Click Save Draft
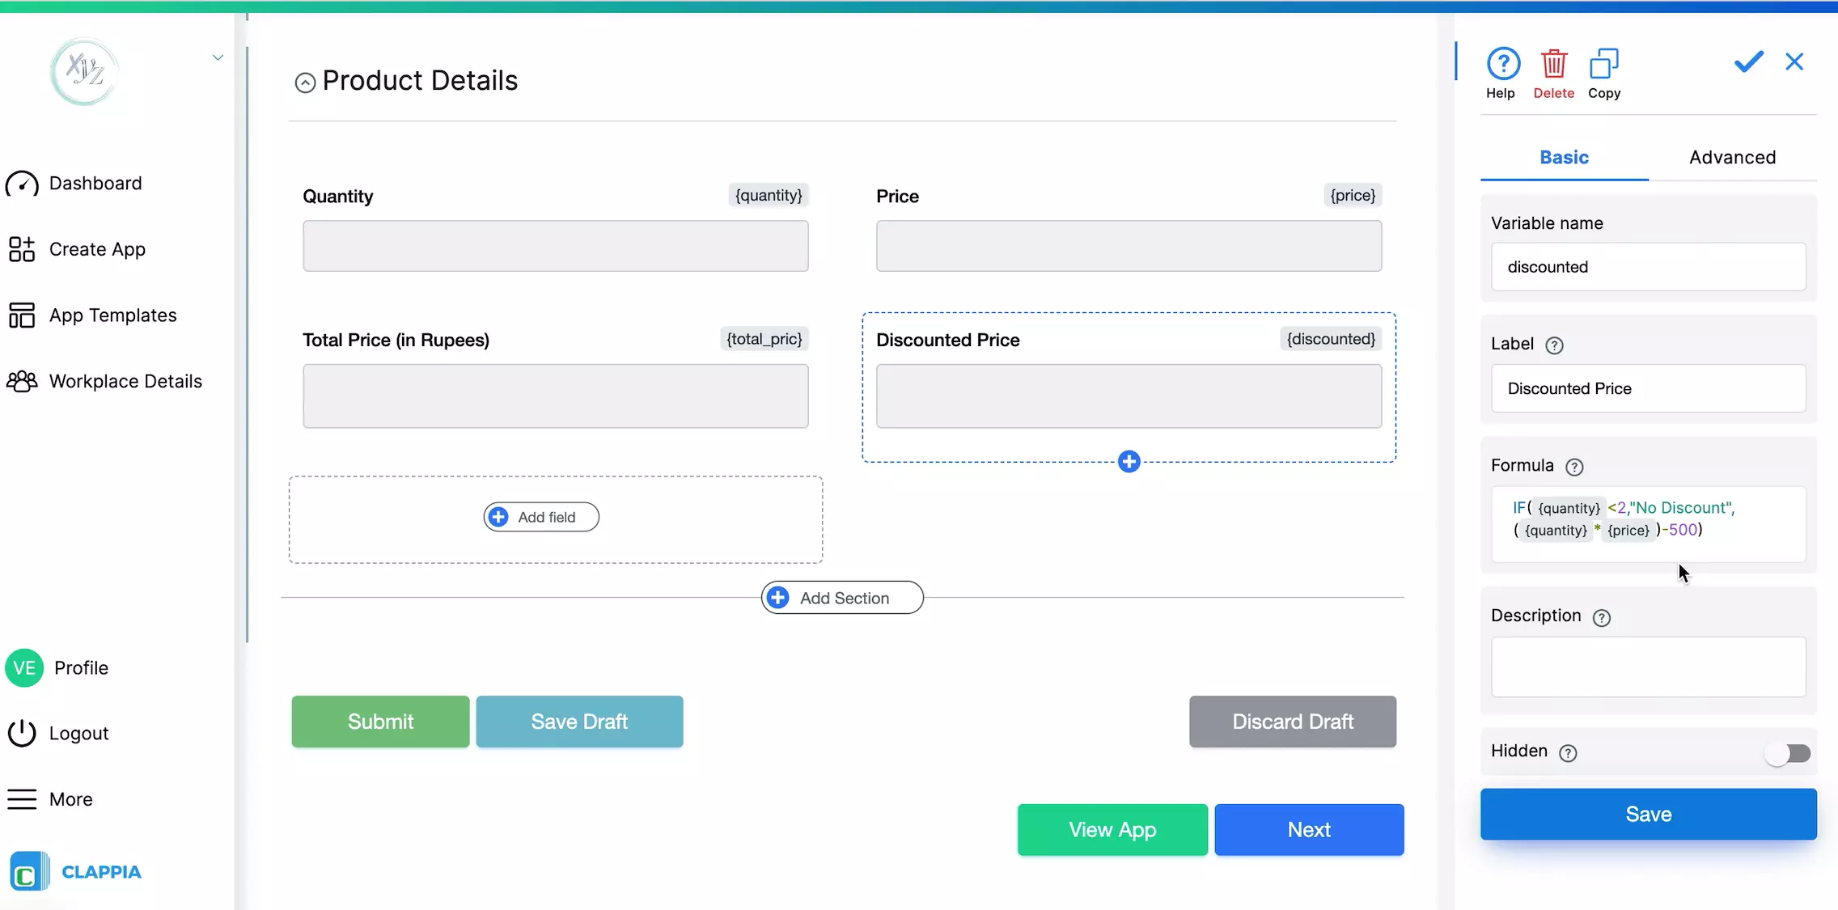1838x910 pixels. pyautogui.click(x=579, y=721)
